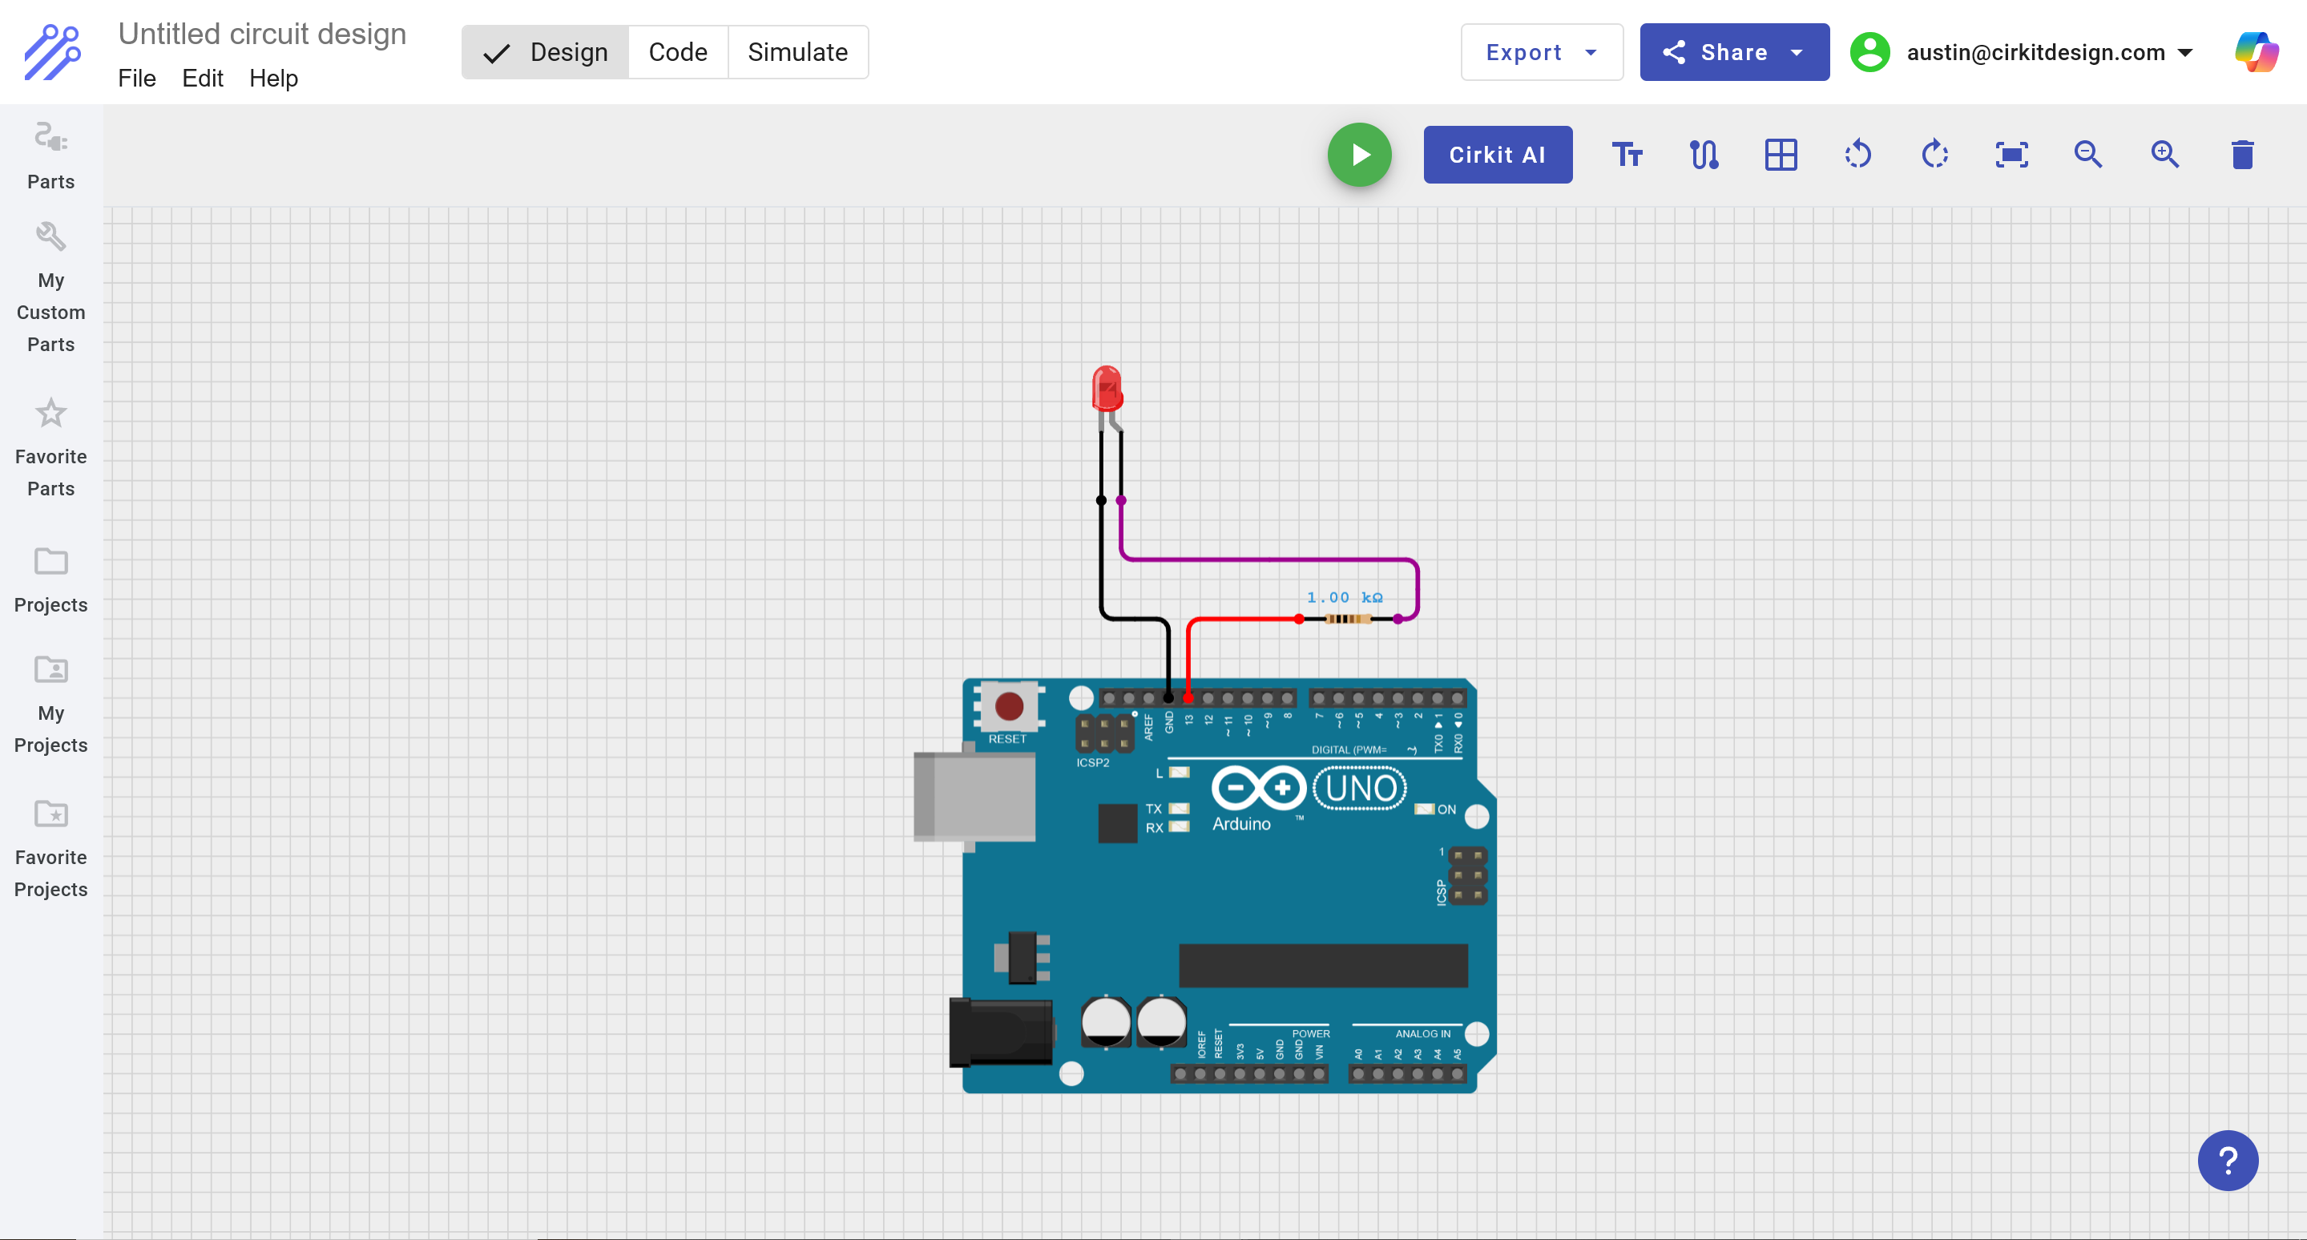Start simulation with green play button
Viewport: 2307px width, 1240px height.
(x=1360, y=155)
